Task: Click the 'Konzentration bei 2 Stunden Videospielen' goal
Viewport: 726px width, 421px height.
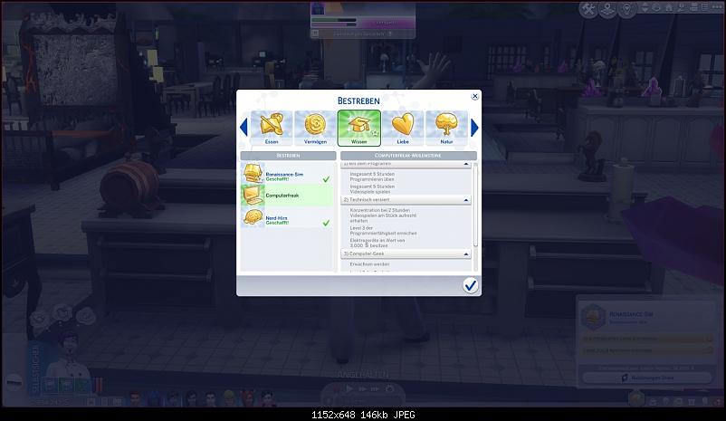Action: tap(383, 215)
